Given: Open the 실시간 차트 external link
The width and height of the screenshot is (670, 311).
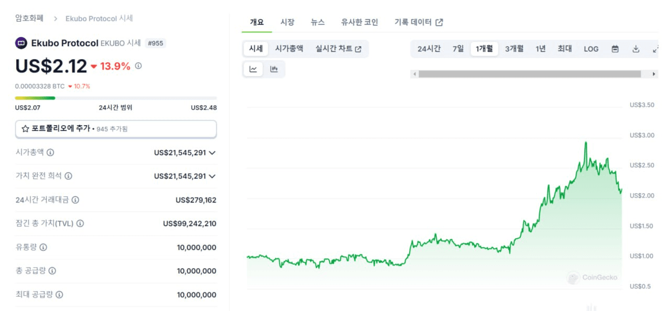Looking at the screenshot, I should (338, 49).
